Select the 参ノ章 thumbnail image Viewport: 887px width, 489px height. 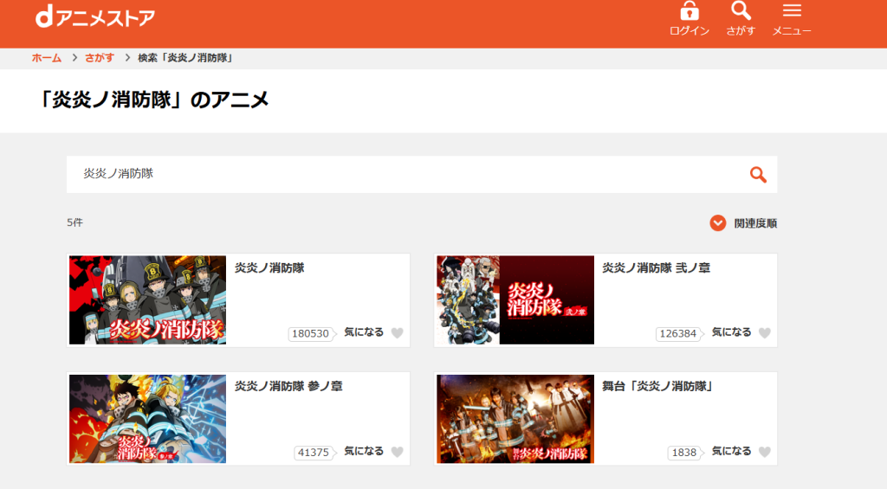(147, 419)
